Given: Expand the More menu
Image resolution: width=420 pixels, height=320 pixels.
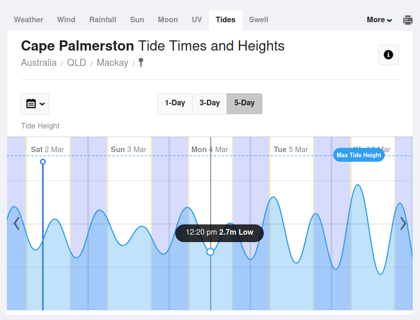Looking at the screenshot, I should pos(379,20).
